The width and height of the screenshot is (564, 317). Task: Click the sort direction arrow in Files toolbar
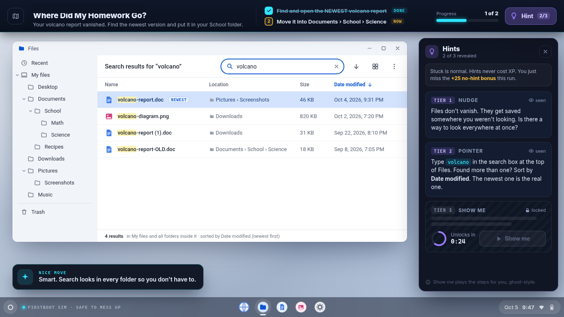click(356, 66)
